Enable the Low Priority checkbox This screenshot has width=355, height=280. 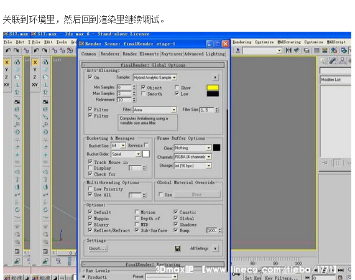90,189
